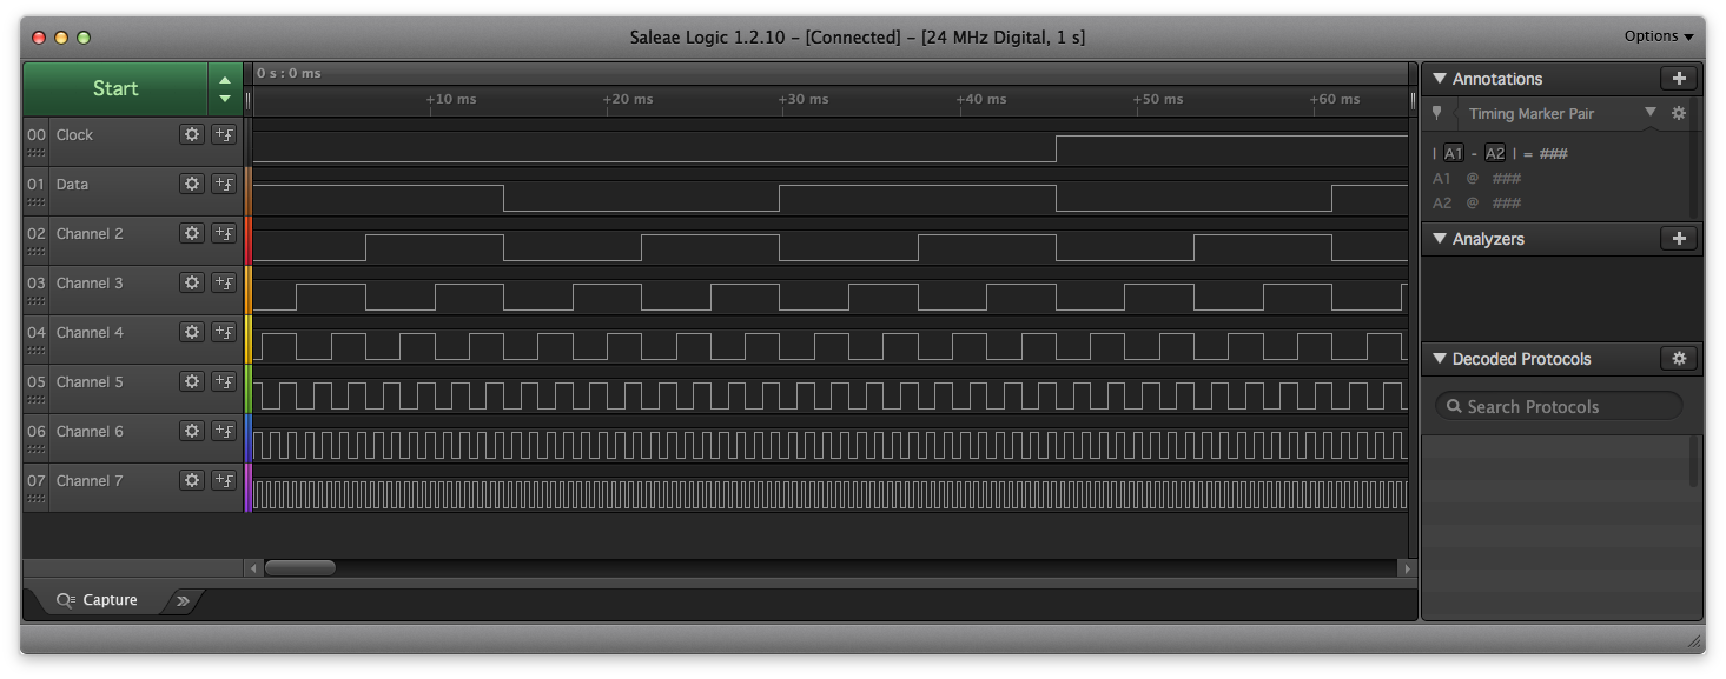Select the A1 timing marker

click(1453, 153)
